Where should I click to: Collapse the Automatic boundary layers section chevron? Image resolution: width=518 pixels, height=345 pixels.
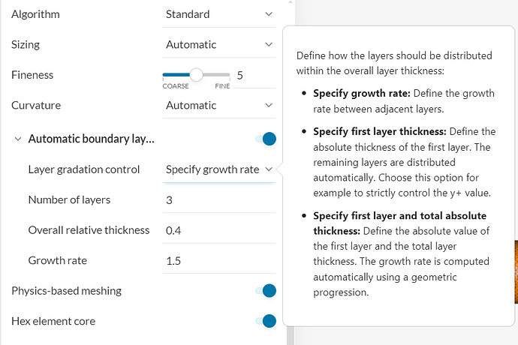pyautogui.click(x=18, y=139)
